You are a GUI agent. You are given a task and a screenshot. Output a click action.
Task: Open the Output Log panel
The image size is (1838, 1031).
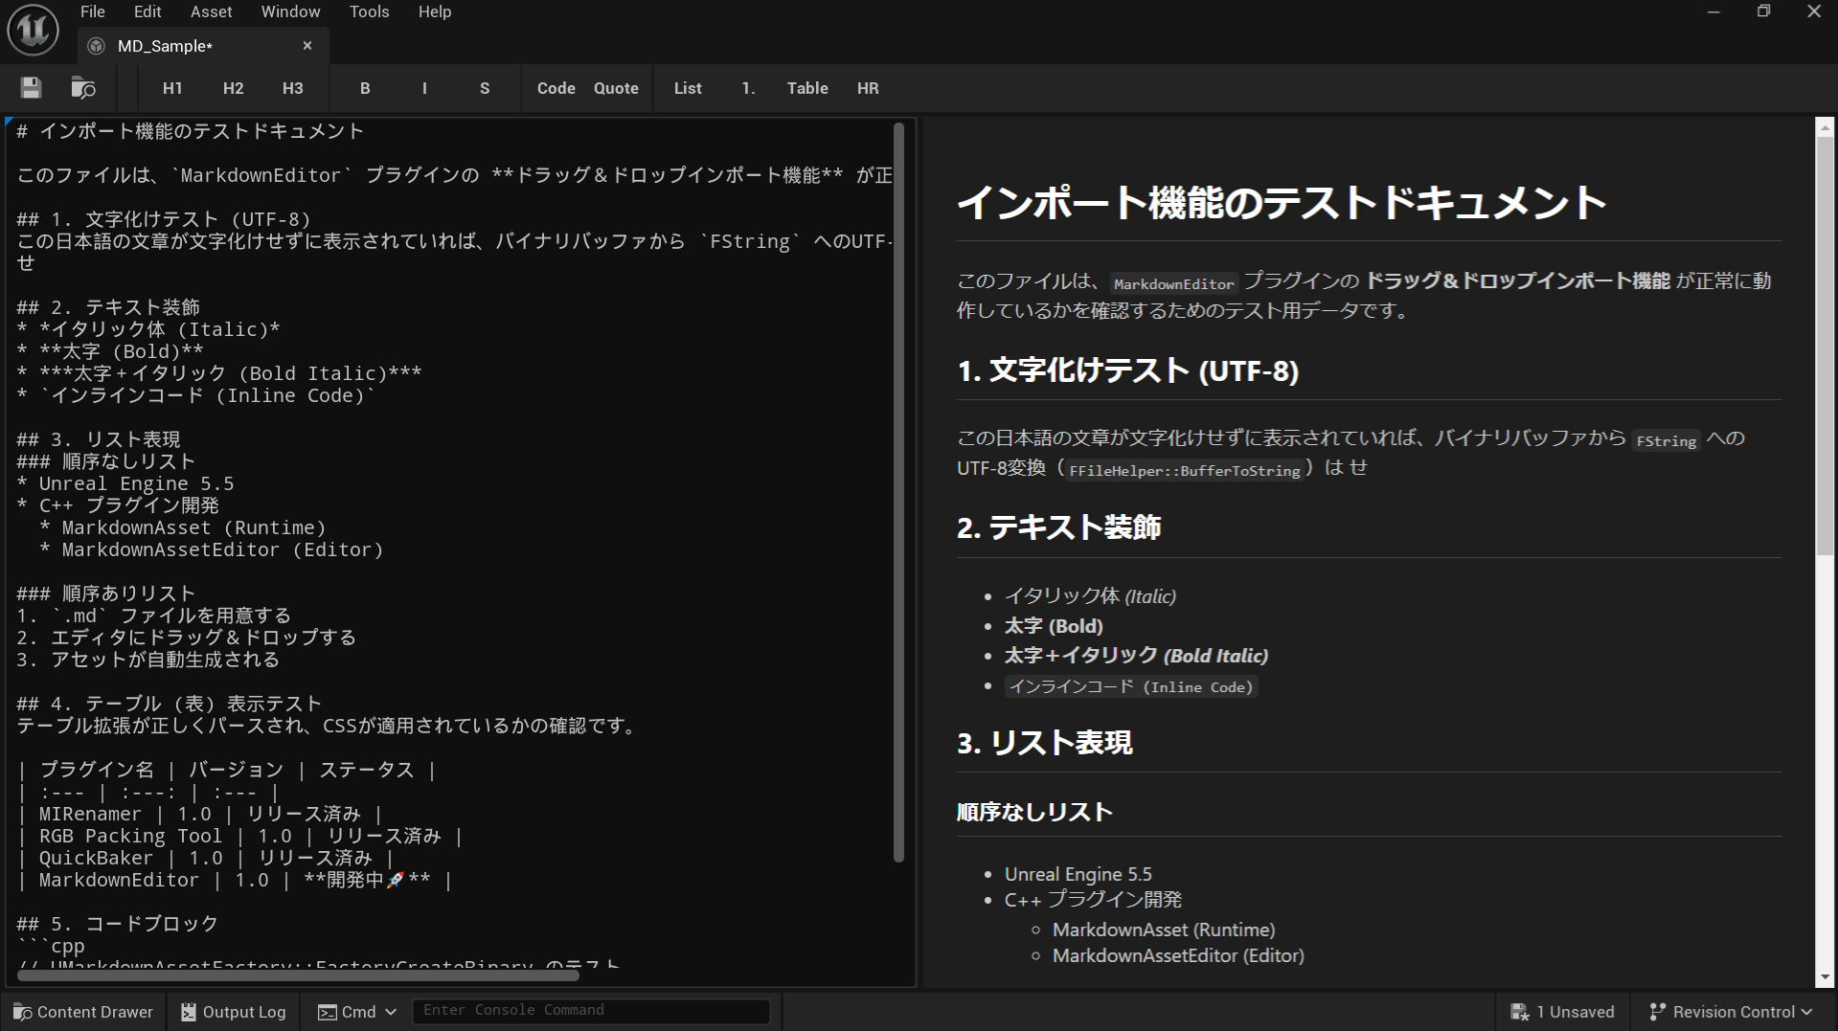(x=232, y=1011)
